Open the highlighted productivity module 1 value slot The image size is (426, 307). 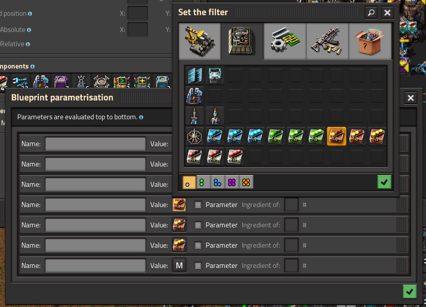click(179, 204)
